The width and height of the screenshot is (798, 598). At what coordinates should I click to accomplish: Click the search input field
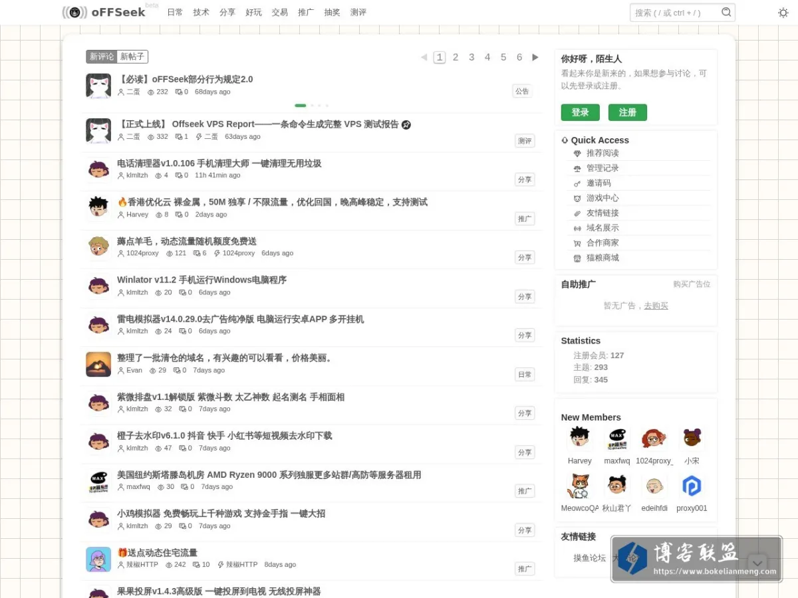[x=675, y=12]
